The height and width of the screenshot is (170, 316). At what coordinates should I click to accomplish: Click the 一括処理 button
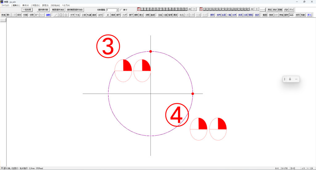tap(27, 10)
